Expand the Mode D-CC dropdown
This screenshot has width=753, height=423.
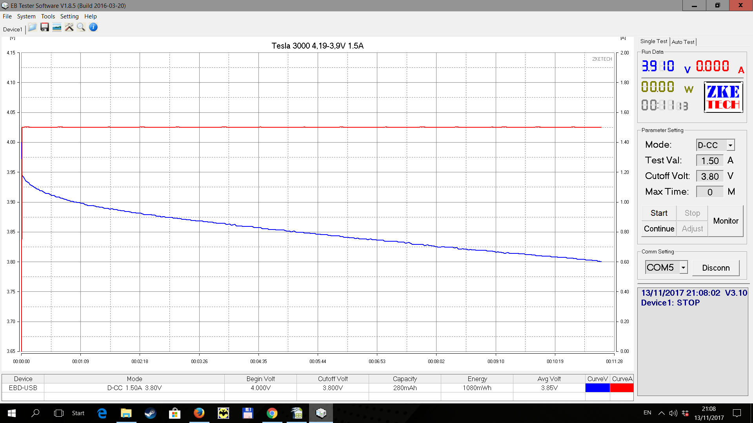(730, 145)
